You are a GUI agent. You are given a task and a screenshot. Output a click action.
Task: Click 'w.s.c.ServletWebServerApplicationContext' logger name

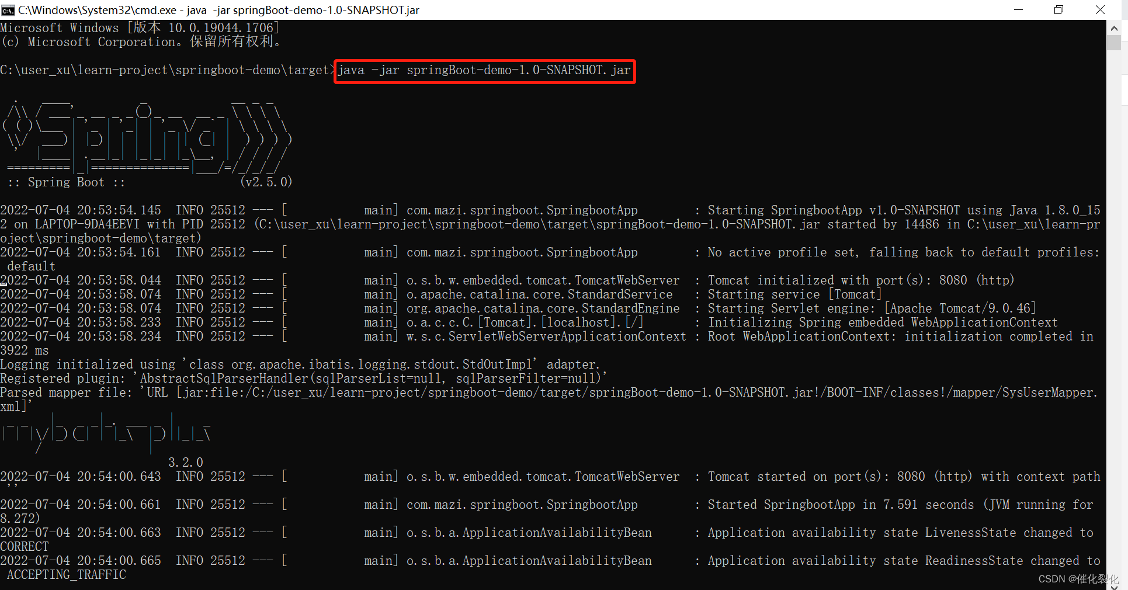pos(547,336)
